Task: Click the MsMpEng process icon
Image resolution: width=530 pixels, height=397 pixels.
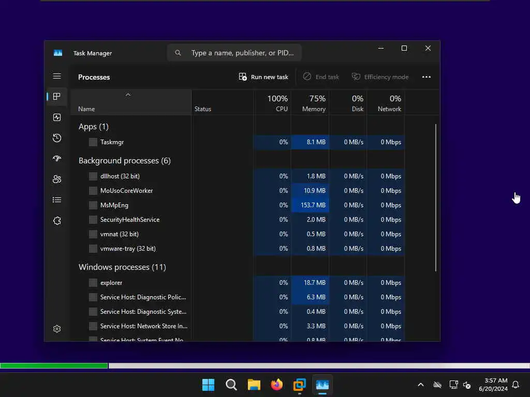Action: pyautogui.click(x=93, y=205)
